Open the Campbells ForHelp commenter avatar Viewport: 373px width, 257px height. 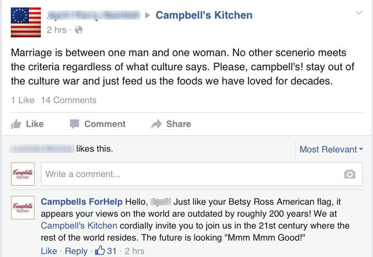pyautogui.click(x=23, y=207)
